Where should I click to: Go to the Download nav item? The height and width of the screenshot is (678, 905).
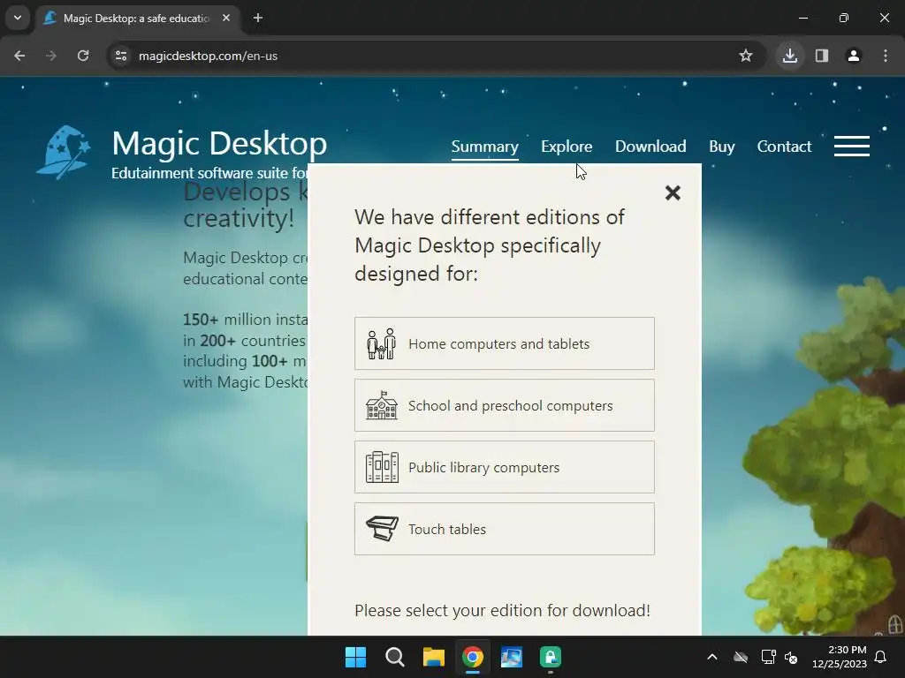tap(650, 147)
